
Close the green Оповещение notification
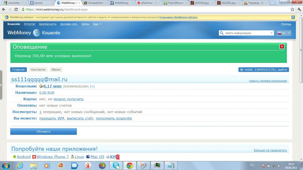(x=282, y=46)
